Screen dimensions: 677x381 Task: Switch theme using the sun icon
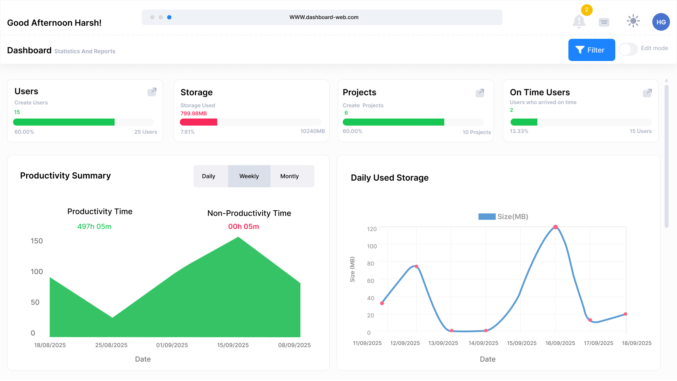click(x=633, y=21)
